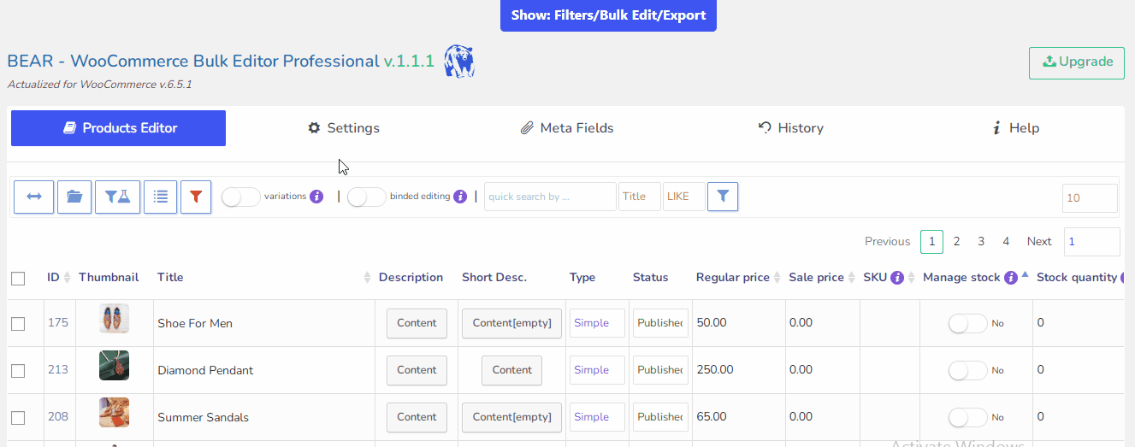1135x447 pixels.
Task: Click the list view toolbar icon
Action: (x=160, y=197)
